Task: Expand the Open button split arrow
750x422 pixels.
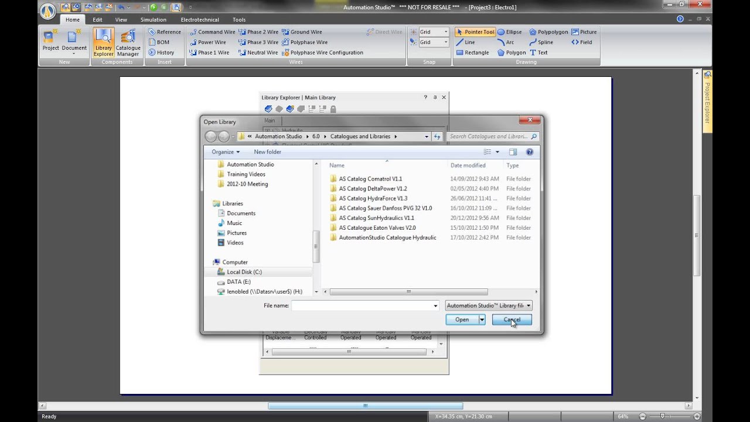Action: pos(482,319)
